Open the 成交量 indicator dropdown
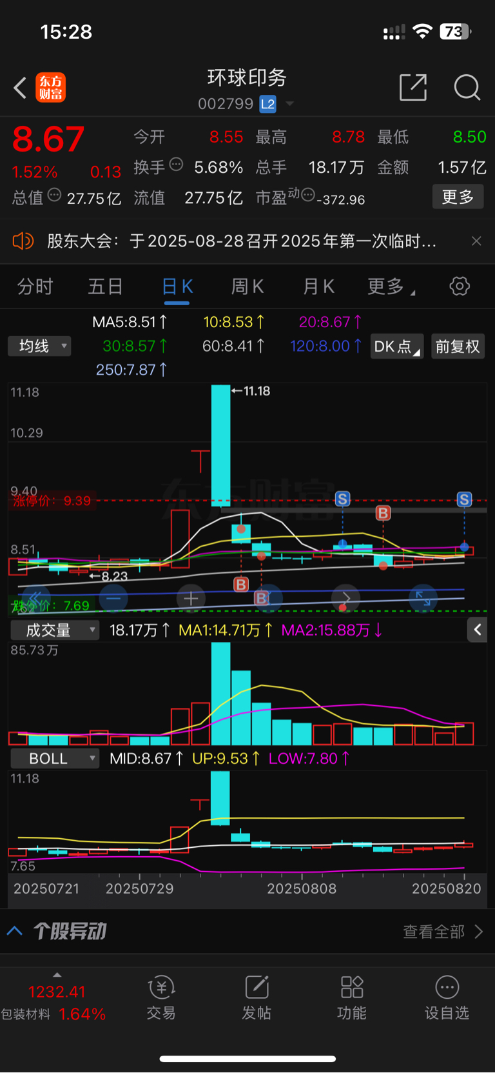 click(x=55, y=630)
